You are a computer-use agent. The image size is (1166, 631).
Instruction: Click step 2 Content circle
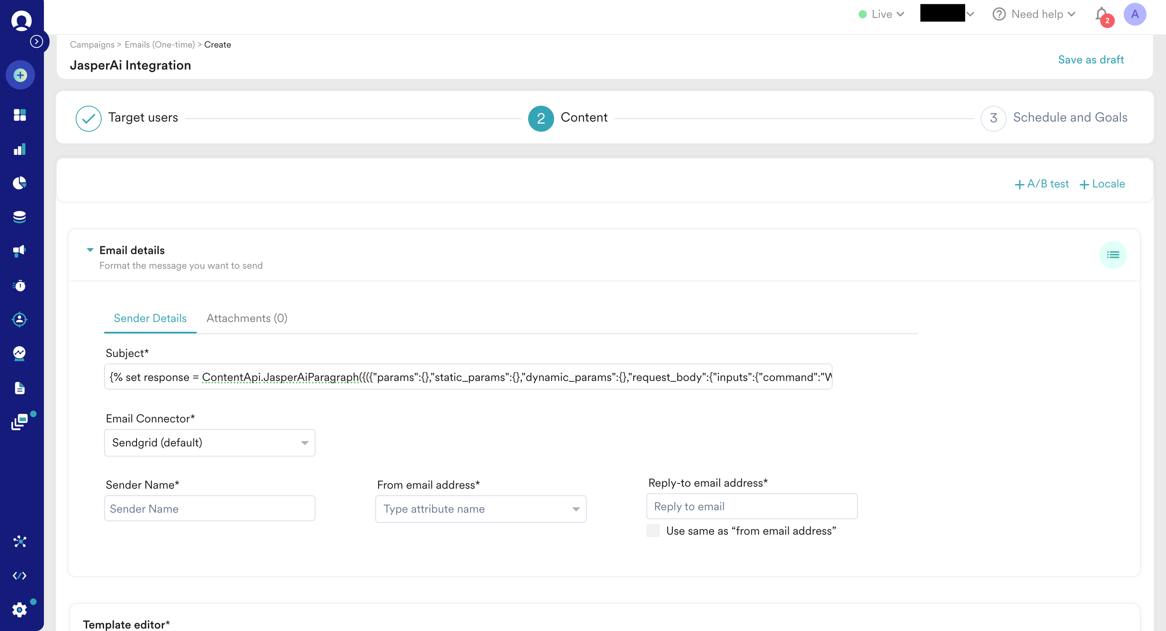pos(540,119)
